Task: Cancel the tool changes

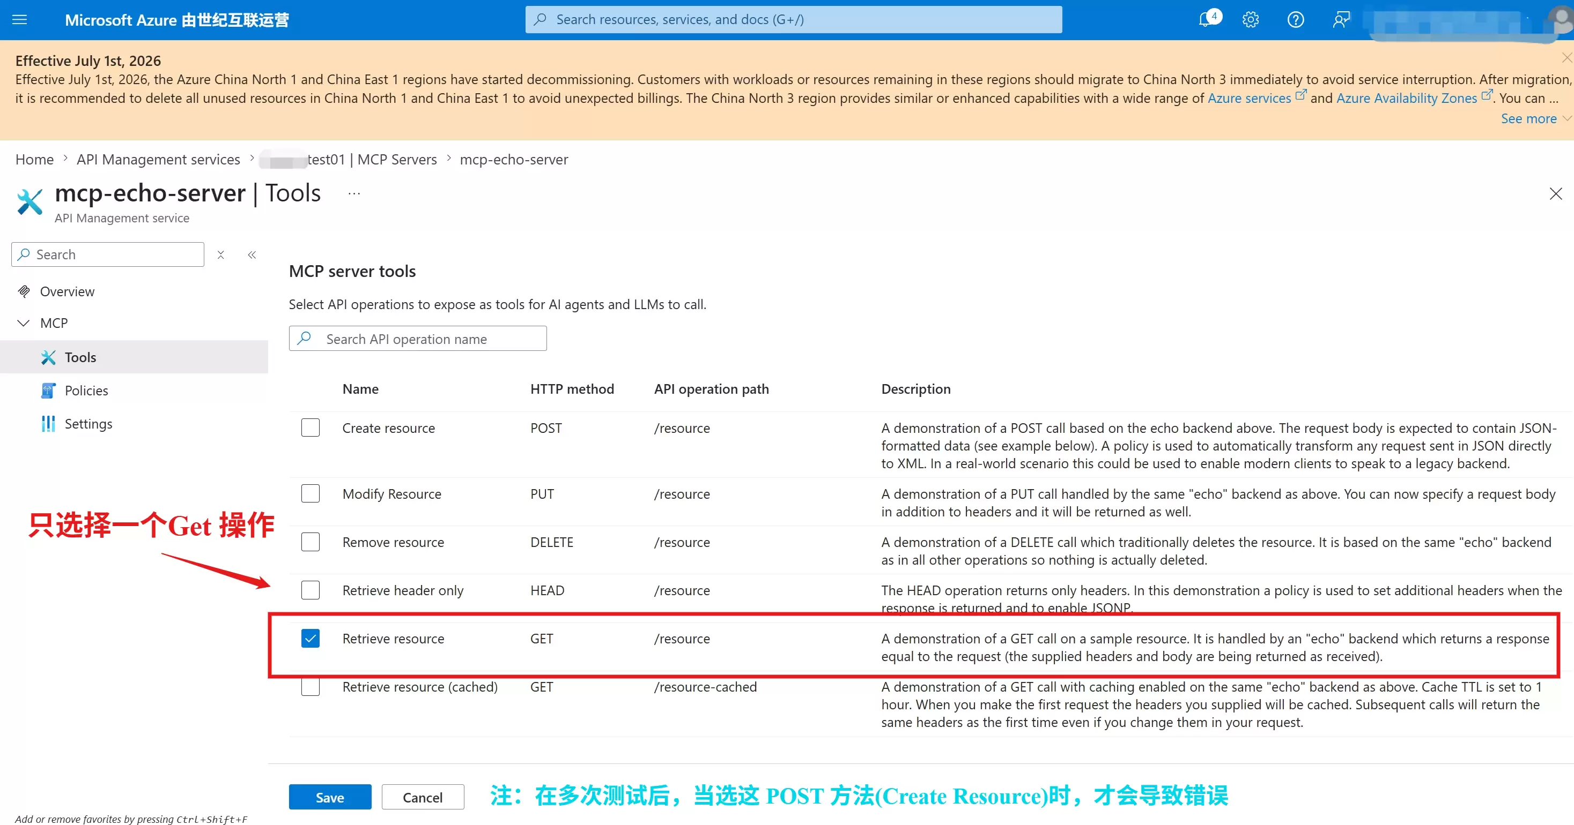Action: pyautogui.click(x=423, y=797)
